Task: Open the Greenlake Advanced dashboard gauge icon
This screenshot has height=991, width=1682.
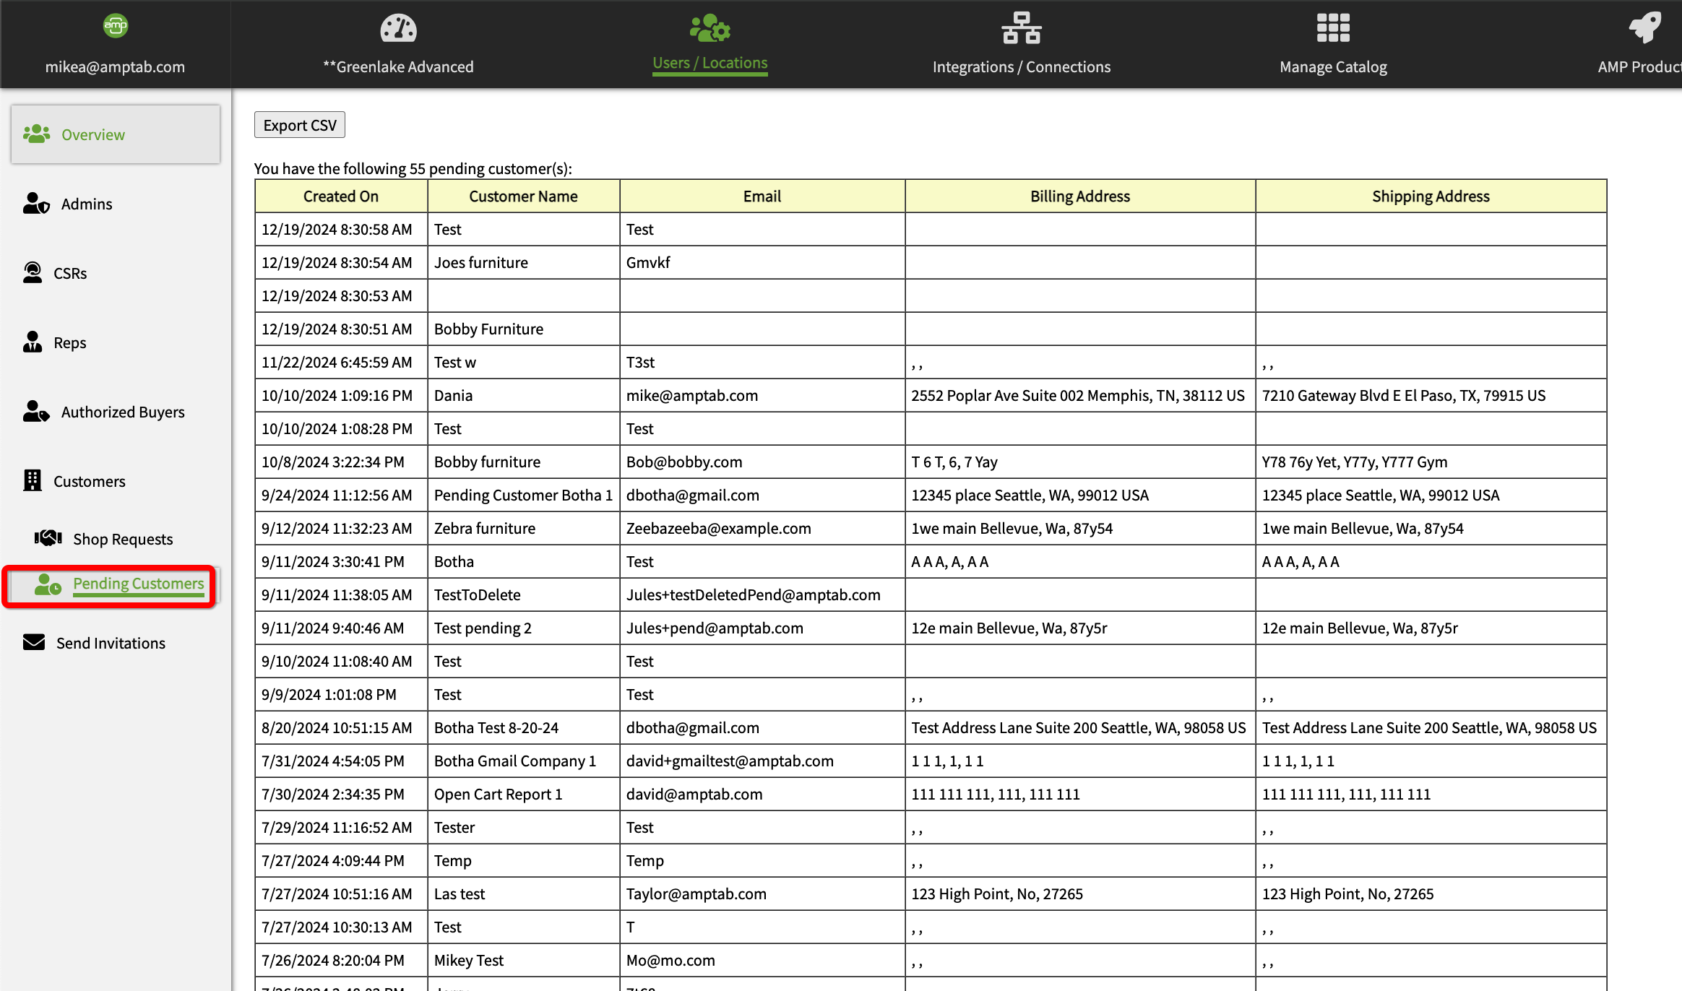Action: (x=398, y=29)
